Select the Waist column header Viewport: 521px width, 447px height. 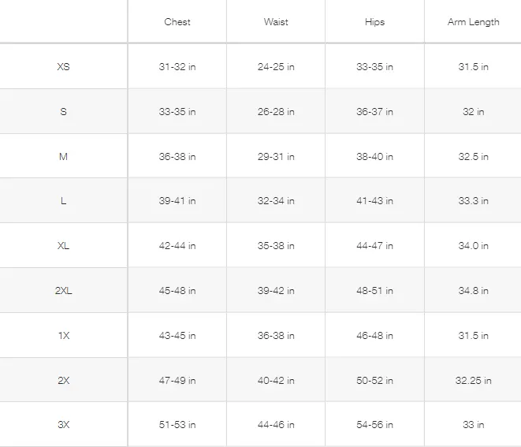276,22
